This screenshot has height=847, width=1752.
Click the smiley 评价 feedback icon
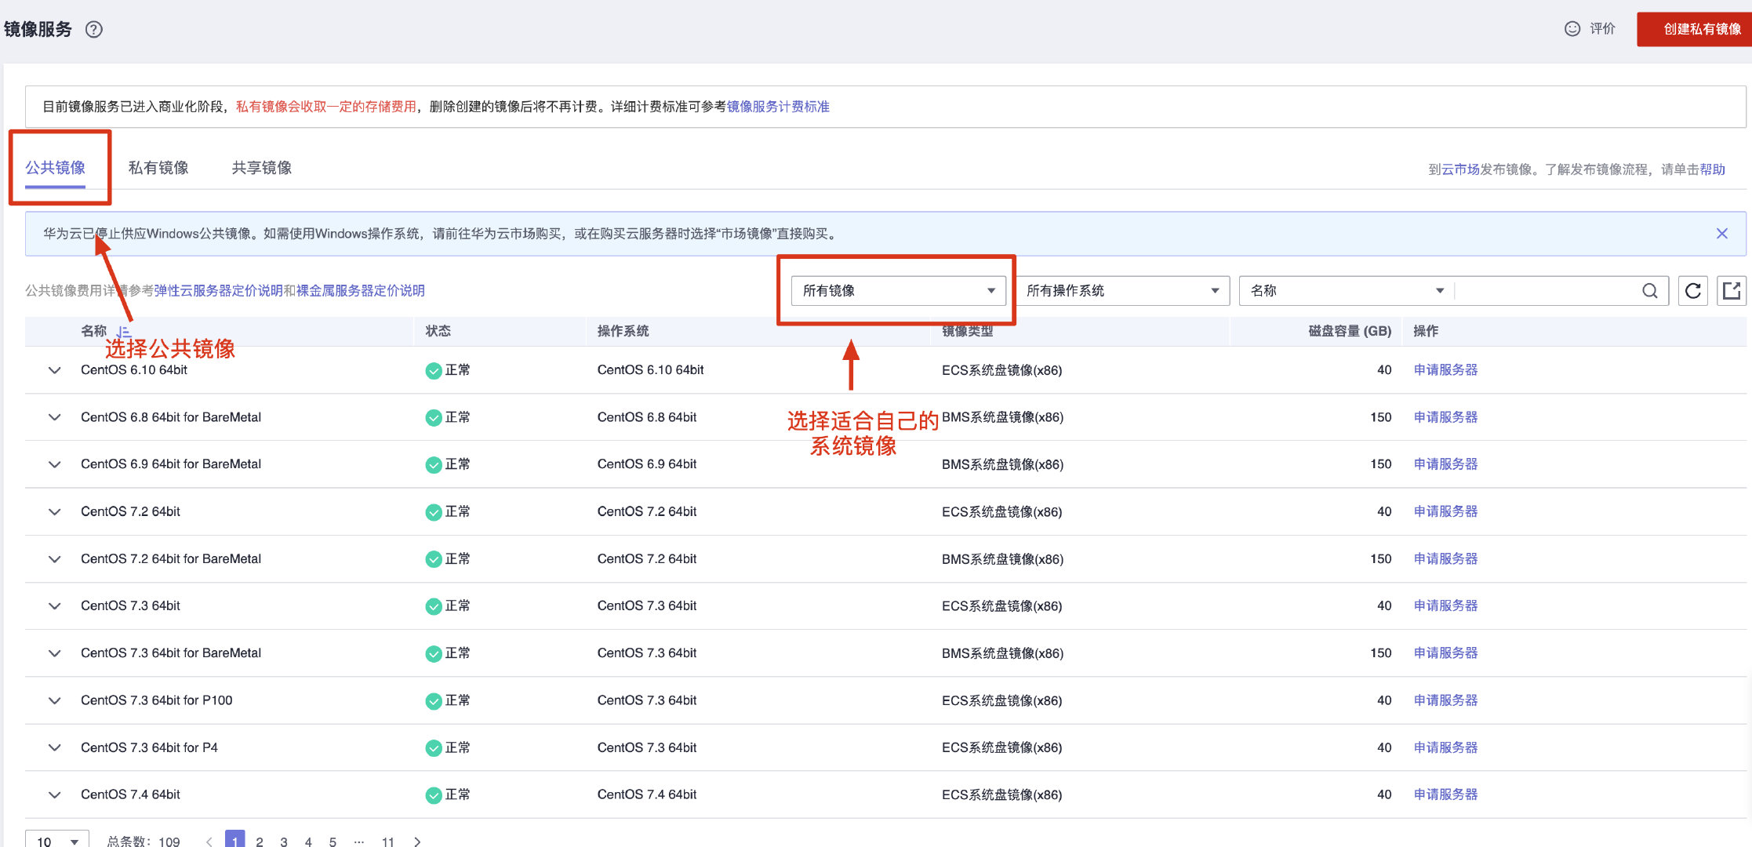point(1572,29)
